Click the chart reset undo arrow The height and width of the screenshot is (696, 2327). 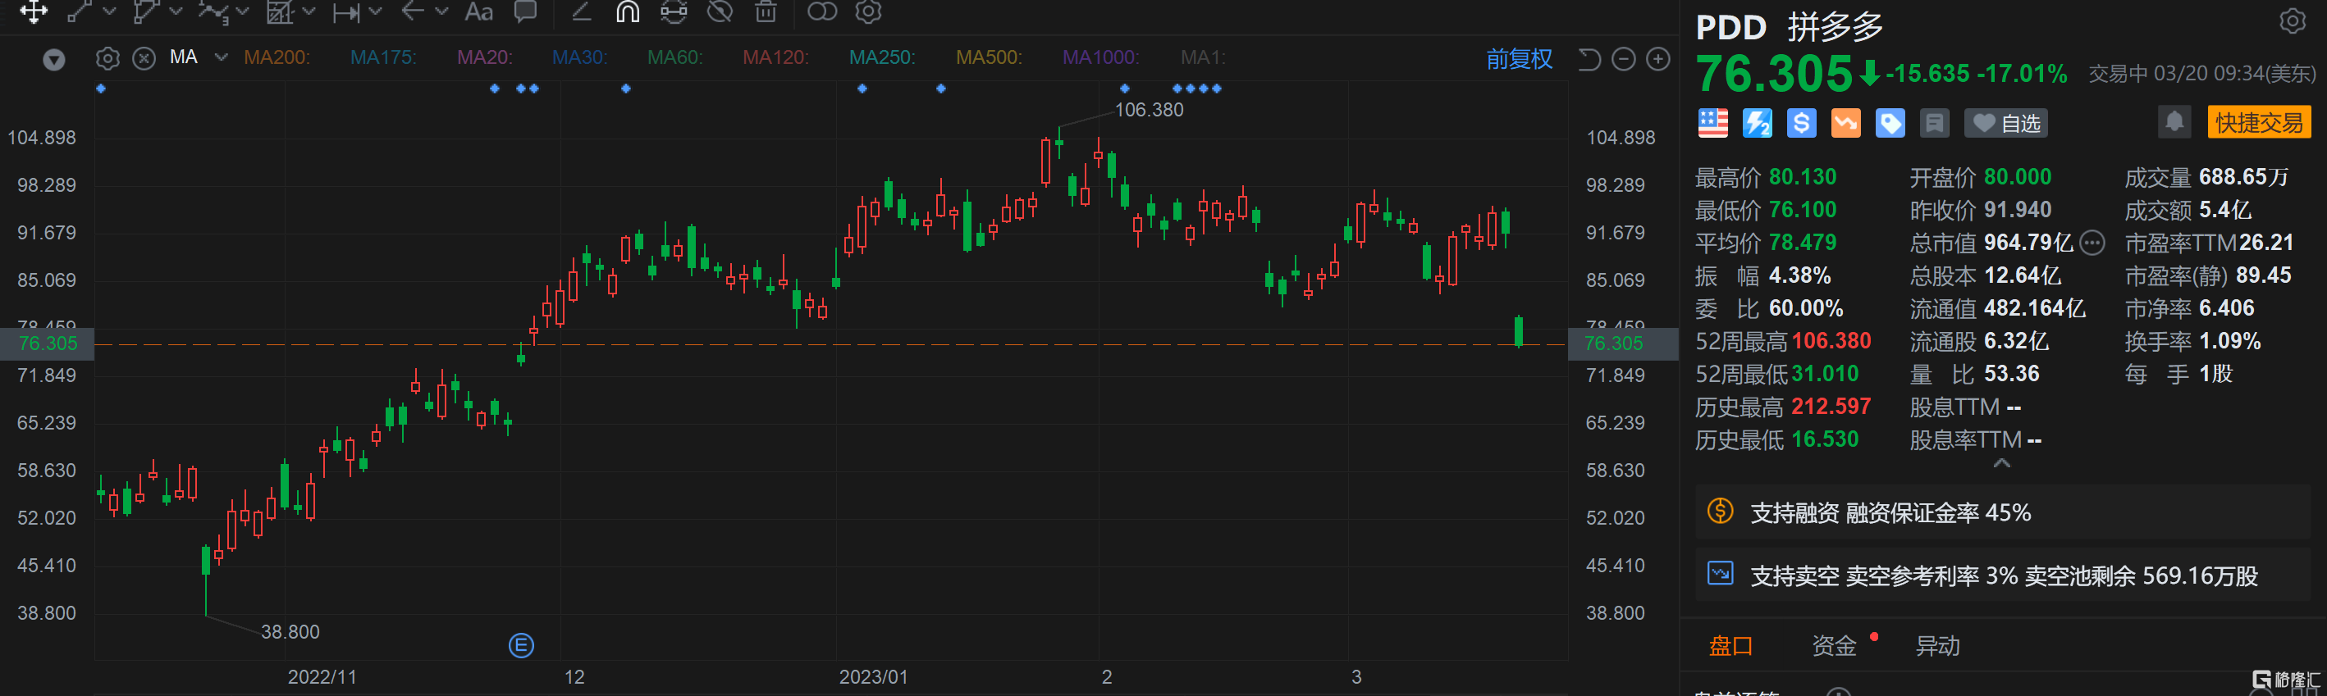pyautogui.click(x=1589, y=60)
